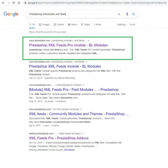Start voice search with the microphone icon
Viewport: 168px width, 168px height.
click(x=127, y=14)
